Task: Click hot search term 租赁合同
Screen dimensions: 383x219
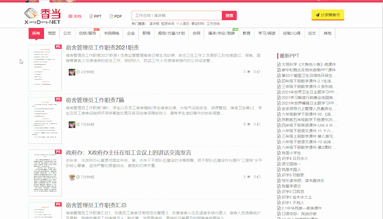Action: click(168, 24)
